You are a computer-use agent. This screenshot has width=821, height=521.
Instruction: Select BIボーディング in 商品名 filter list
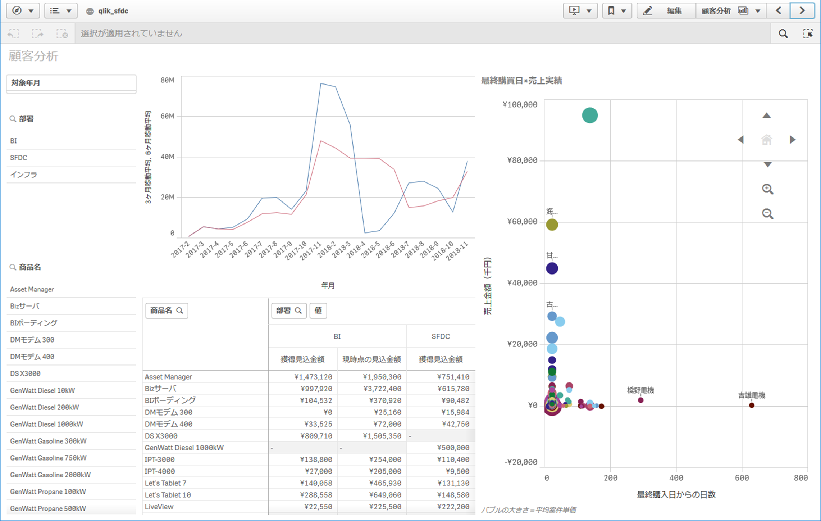point(71,323)
